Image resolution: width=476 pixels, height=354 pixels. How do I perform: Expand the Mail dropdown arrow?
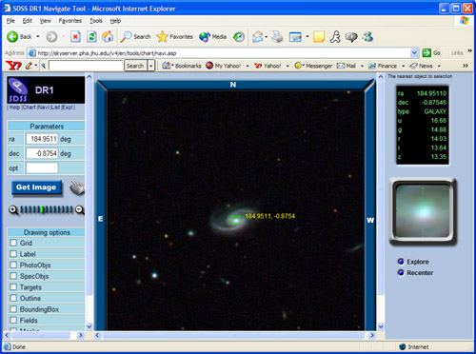pyautogui.click(x=362, y=66)
